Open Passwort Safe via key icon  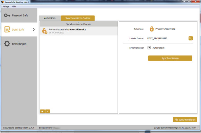(x=7, y=16)
